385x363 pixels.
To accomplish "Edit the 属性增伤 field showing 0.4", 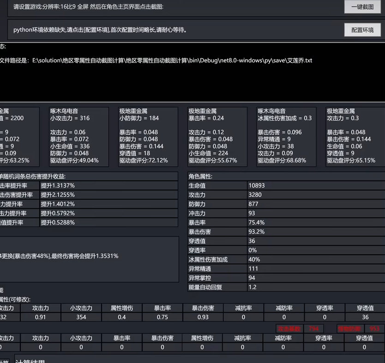I will coord(122,317).
